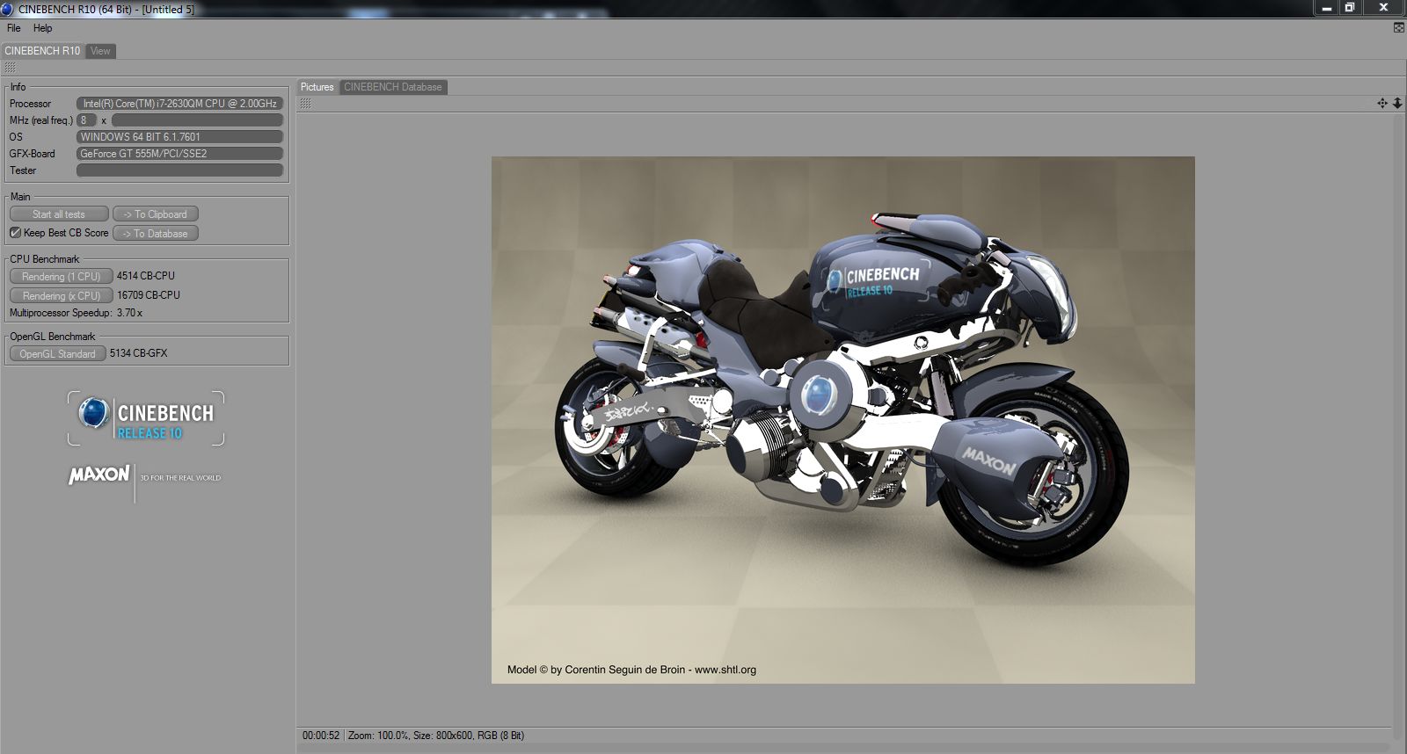The image size is (1407, 754).
Task: Click the down-arrow zoom icon in picture viewer
Action: (x=1397, y=104)
